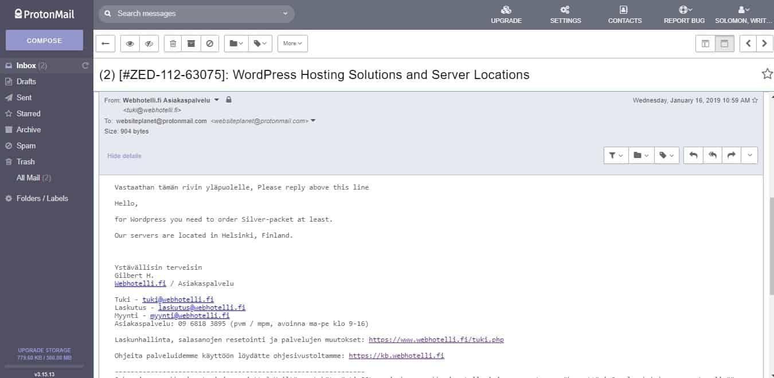774x378 pixels.
Task: Open the Report Bug menu
Action: (x=684, y=15)
